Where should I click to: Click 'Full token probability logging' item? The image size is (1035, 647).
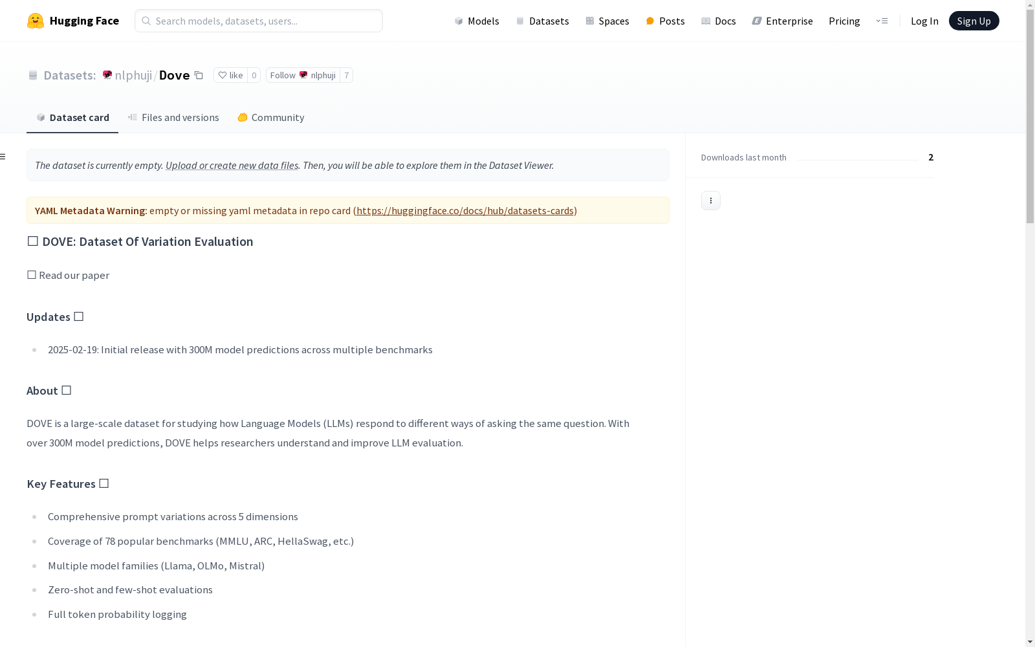coord(117,614)
